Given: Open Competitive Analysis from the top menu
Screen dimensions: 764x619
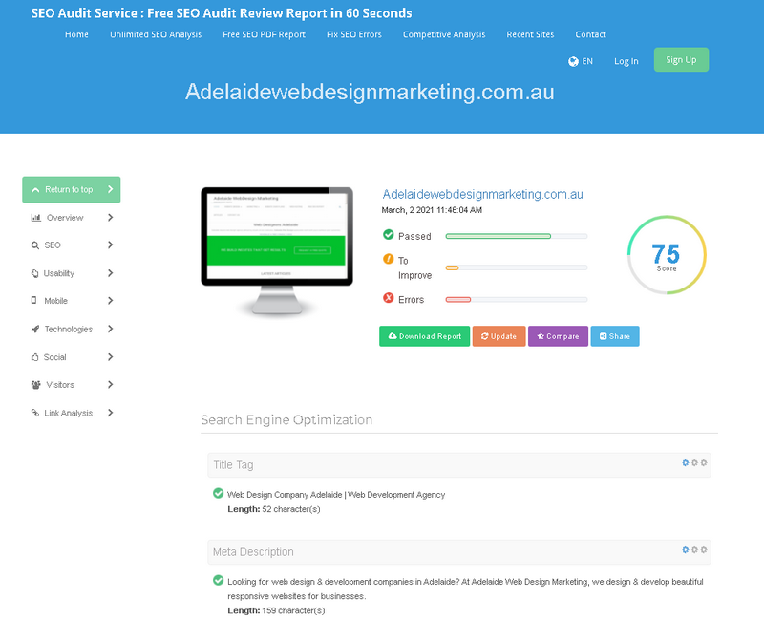Looking at the screenshot, I should [x=444, y=34].
